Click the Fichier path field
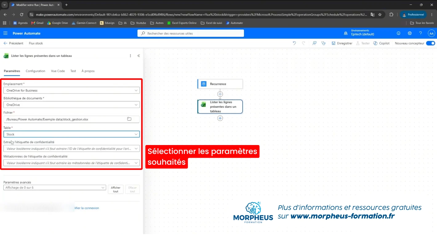Viewport: 437px width, 236px height. (71, 119)
